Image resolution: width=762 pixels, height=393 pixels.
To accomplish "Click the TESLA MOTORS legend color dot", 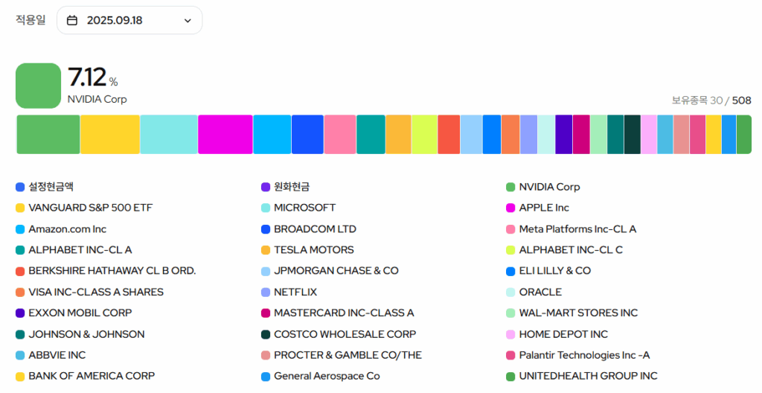I will pyautogui.click(x=266, y=250).
